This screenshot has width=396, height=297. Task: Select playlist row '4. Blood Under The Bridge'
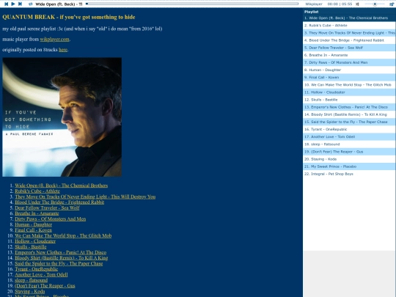pyautogui.click(x=349, y=40)
